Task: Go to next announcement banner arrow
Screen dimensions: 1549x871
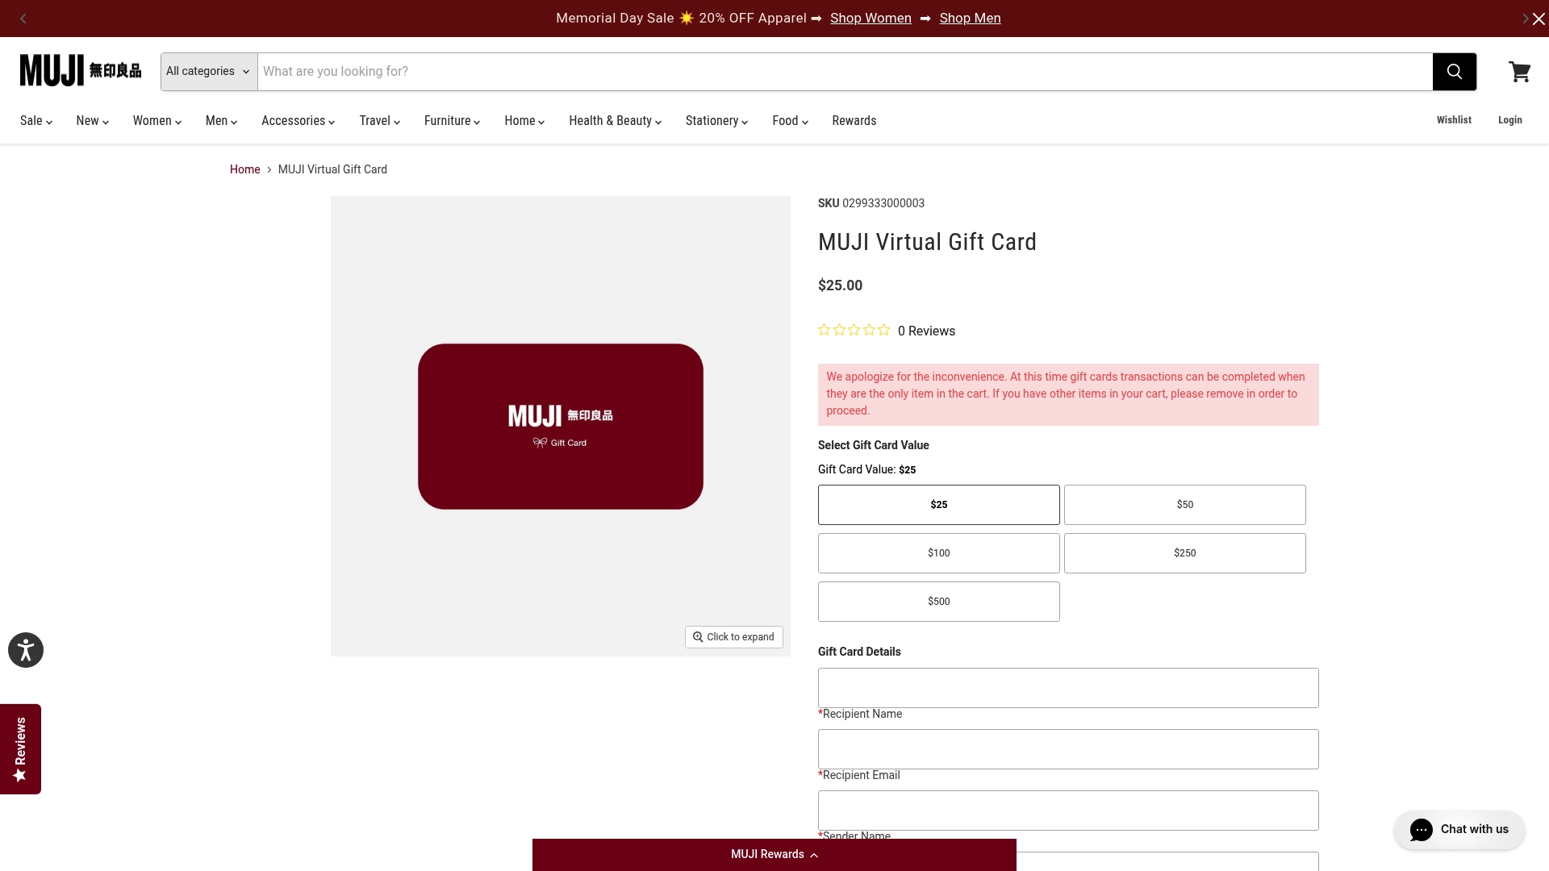Action: (x=1525, y=19)
